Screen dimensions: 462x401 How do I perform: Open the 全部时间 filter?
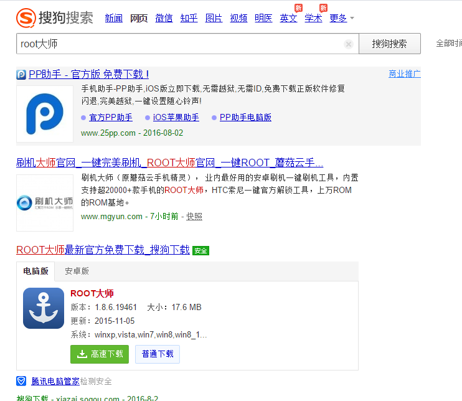coord(449,44)
